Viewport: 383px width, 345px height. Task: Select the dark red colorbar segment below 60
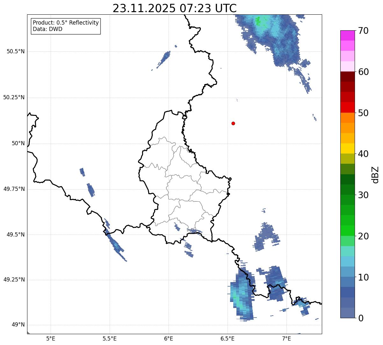pyautogui.click(x=348, y=77)
